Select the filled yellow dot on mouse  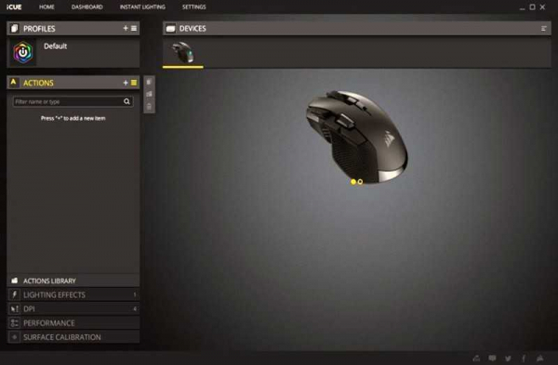353,182
